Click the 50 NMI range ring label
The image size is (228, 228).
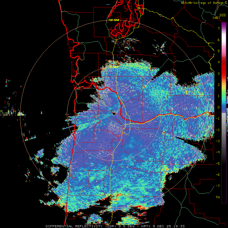[x=114, y=67]
